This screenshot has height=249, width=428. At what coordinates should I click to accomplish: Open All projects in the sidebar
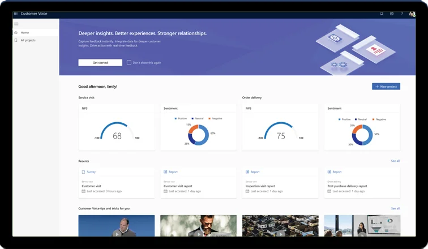tap(28, 40)
